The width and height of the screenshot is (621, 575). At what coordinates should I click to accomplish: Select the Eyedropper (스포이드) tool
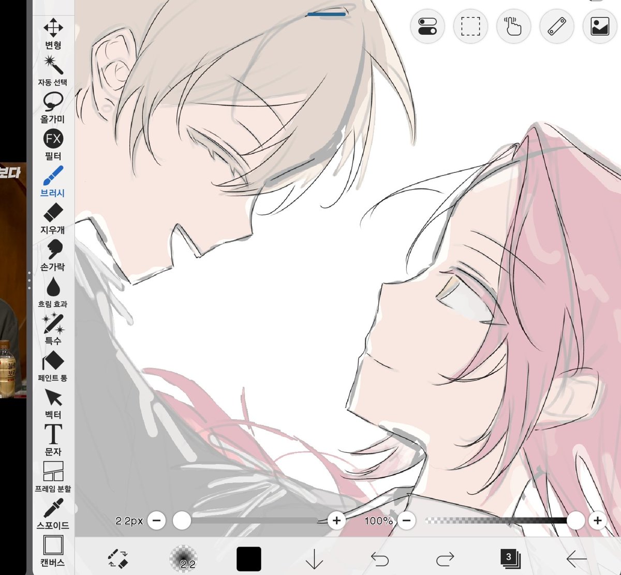(53, 514)
